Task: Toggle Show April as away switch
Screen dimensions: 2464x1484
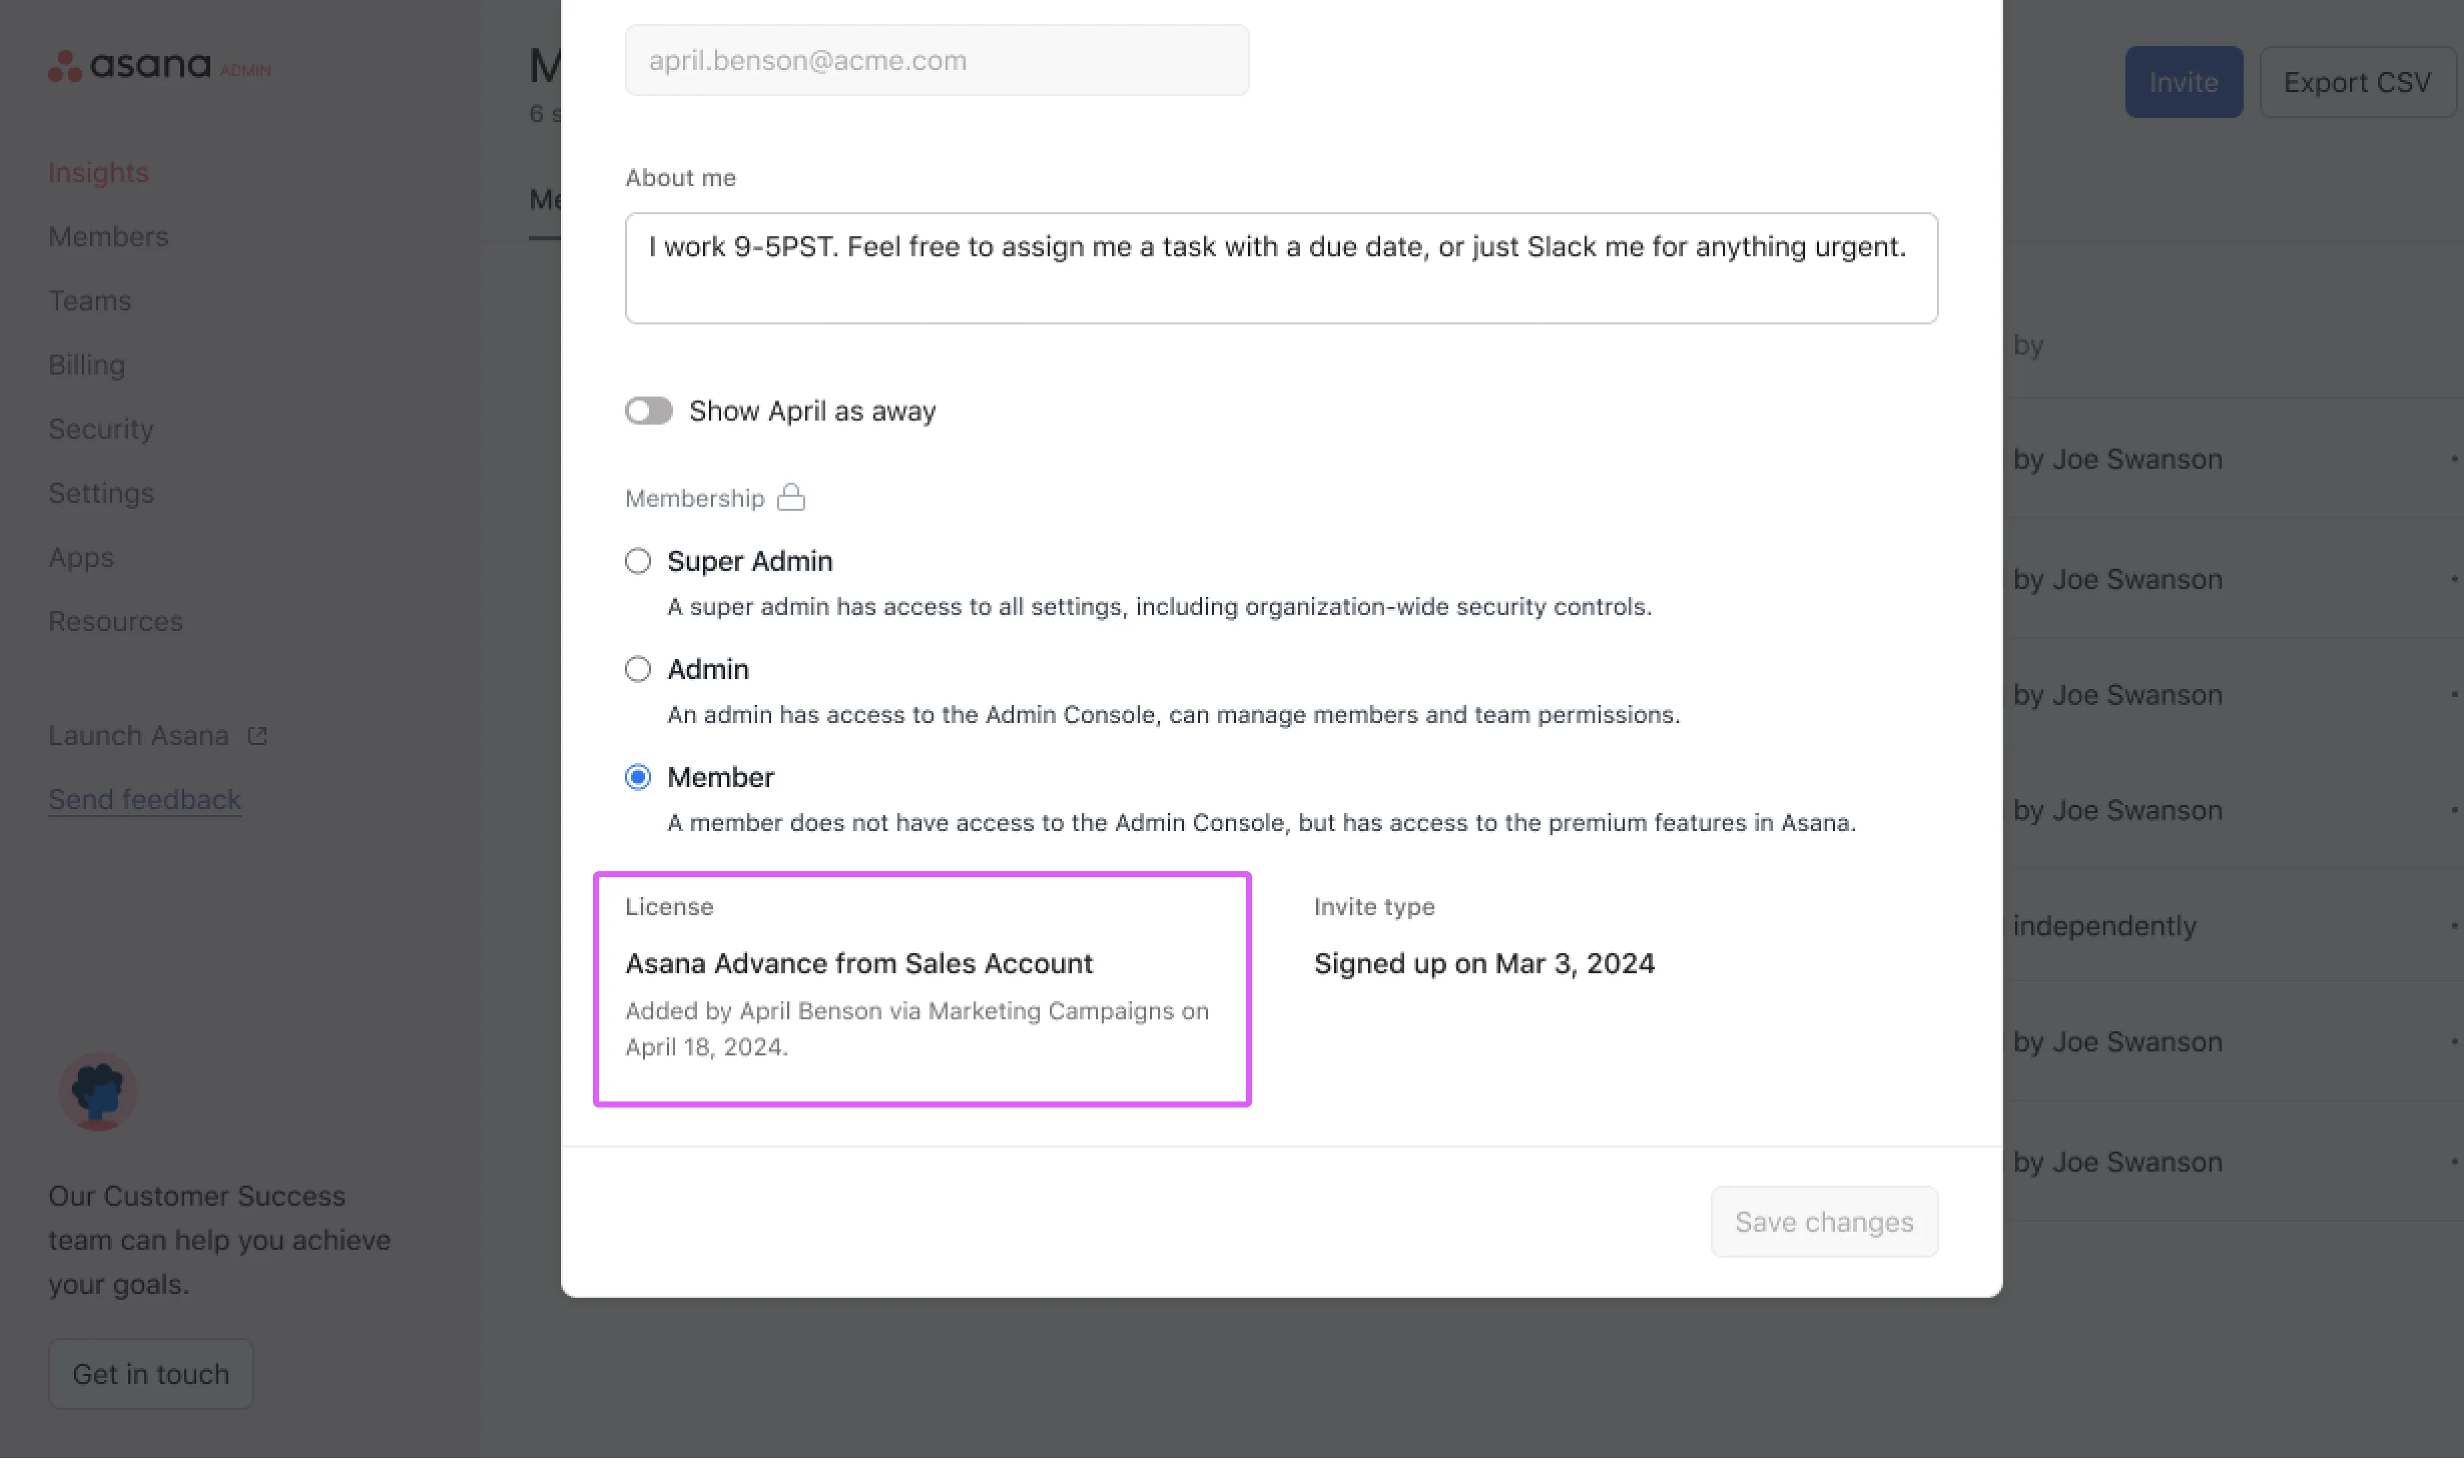Action: tap(649, 411)
